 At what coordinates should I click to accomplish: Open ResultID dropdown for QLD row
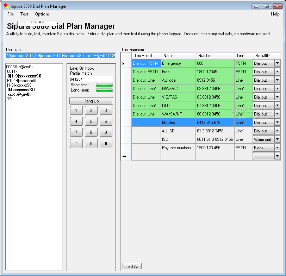click(277, 105)
